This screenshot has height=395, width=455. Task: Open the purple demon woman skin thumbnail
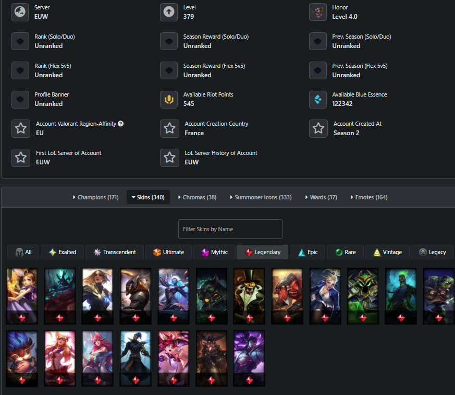pos(249,358)
